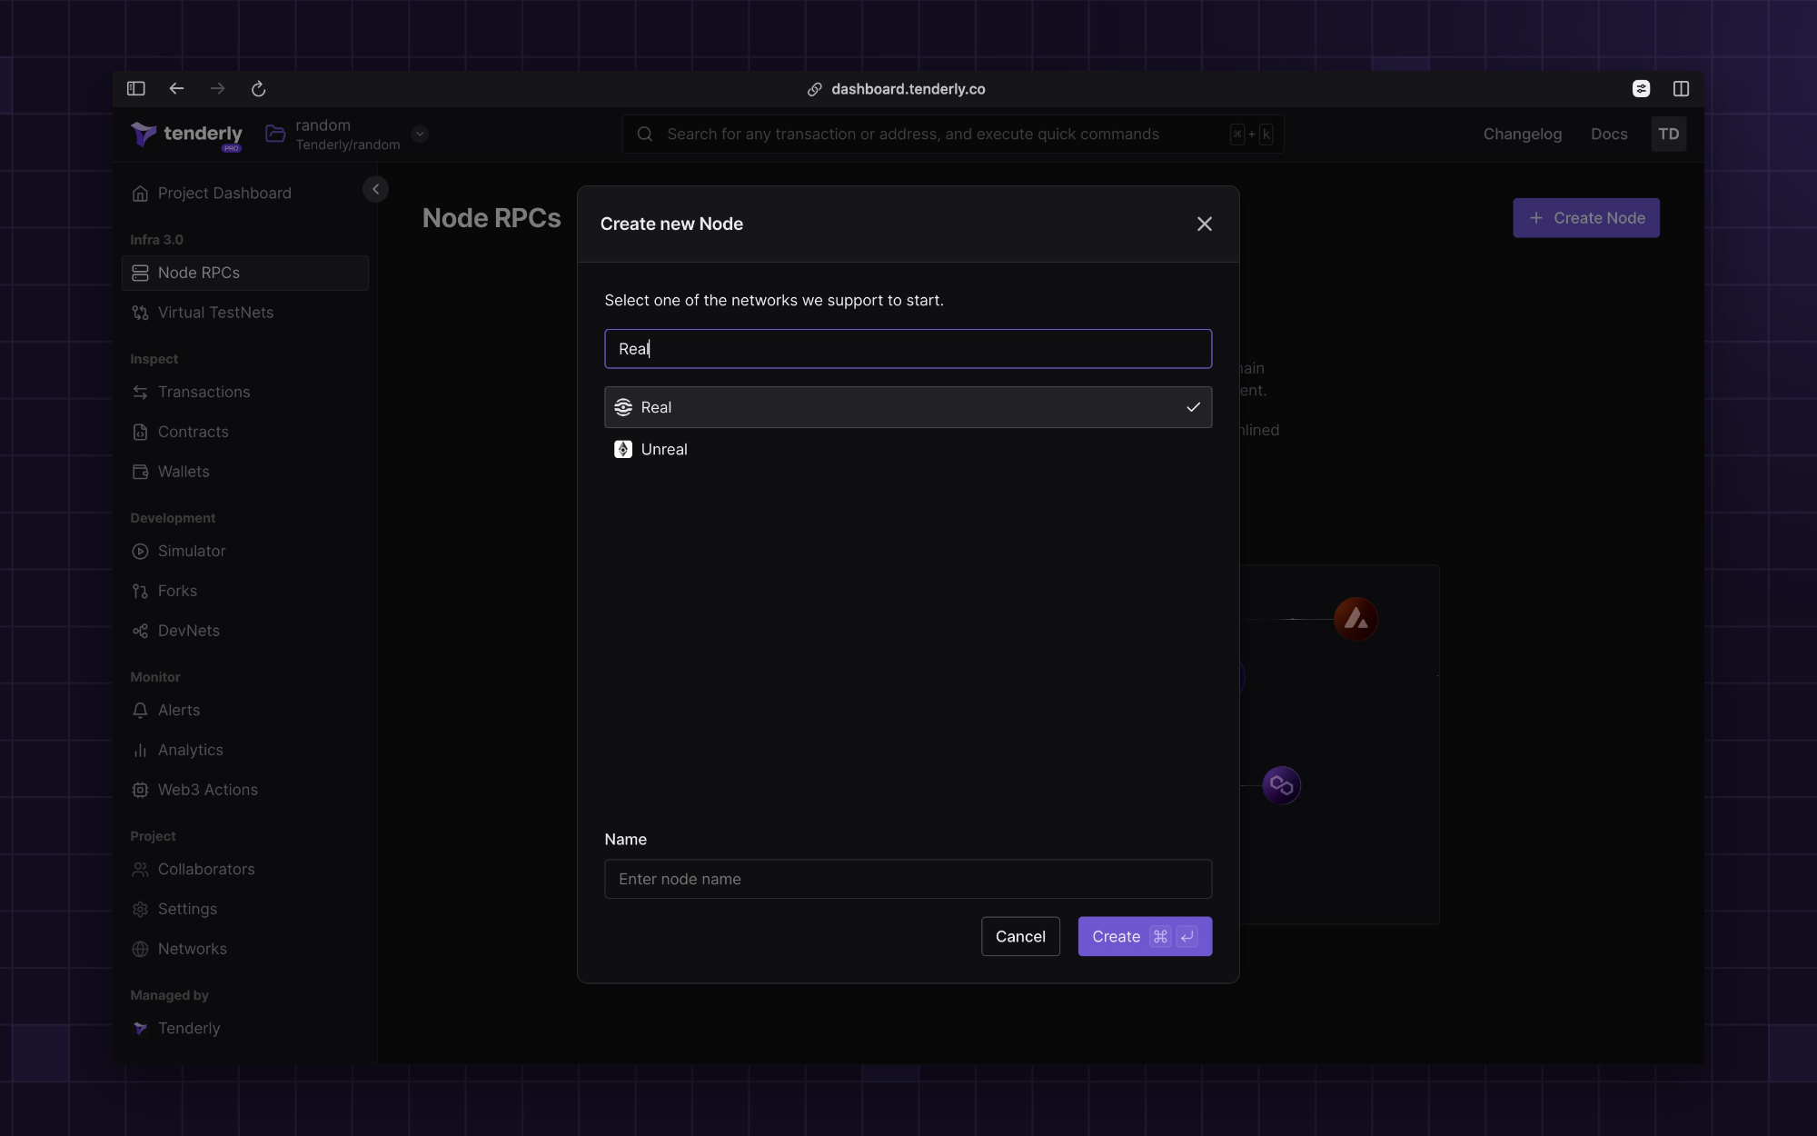Close the Create new Node dialog
This screenshot has width=1817, height=1136.
pos(1205,224)
